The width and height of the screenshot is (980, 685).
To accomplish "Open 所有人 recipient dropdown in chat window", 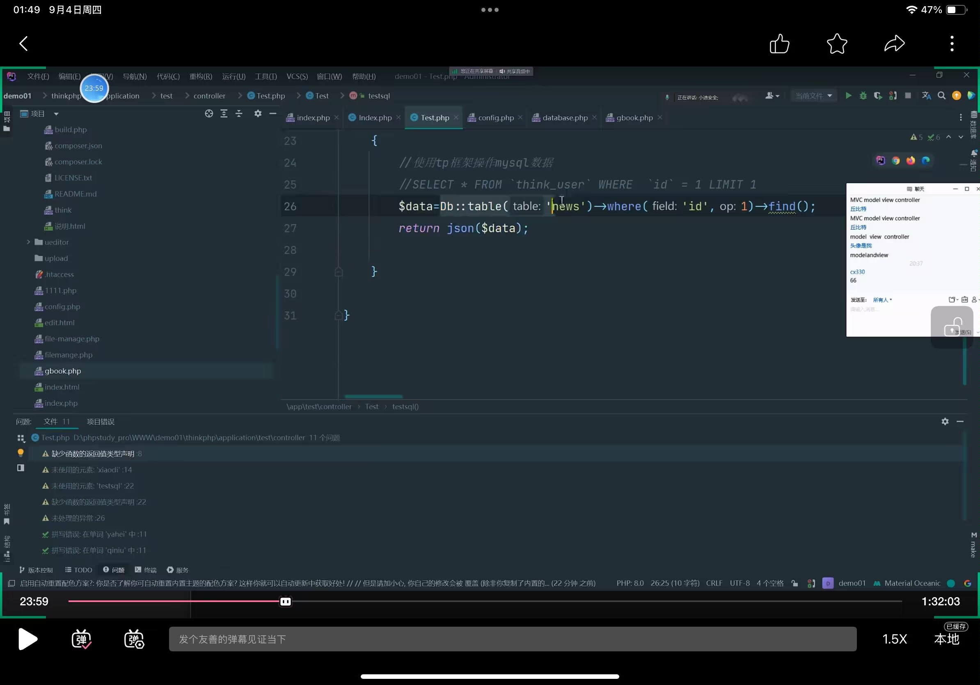I will pyautogui.click(x=882, y=300).
